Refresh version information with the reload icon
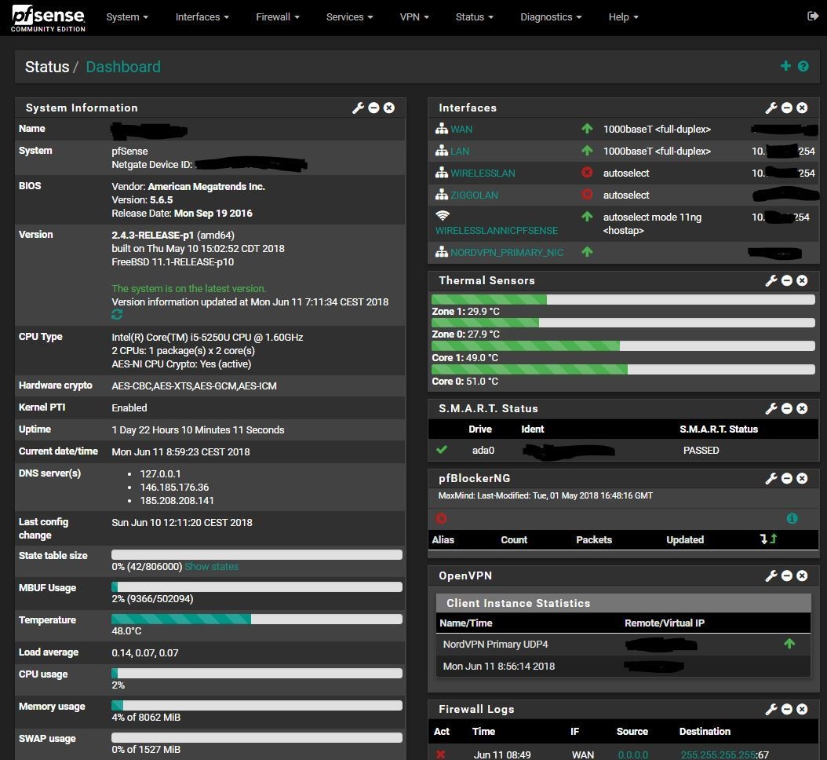 (x=117, y=315)
